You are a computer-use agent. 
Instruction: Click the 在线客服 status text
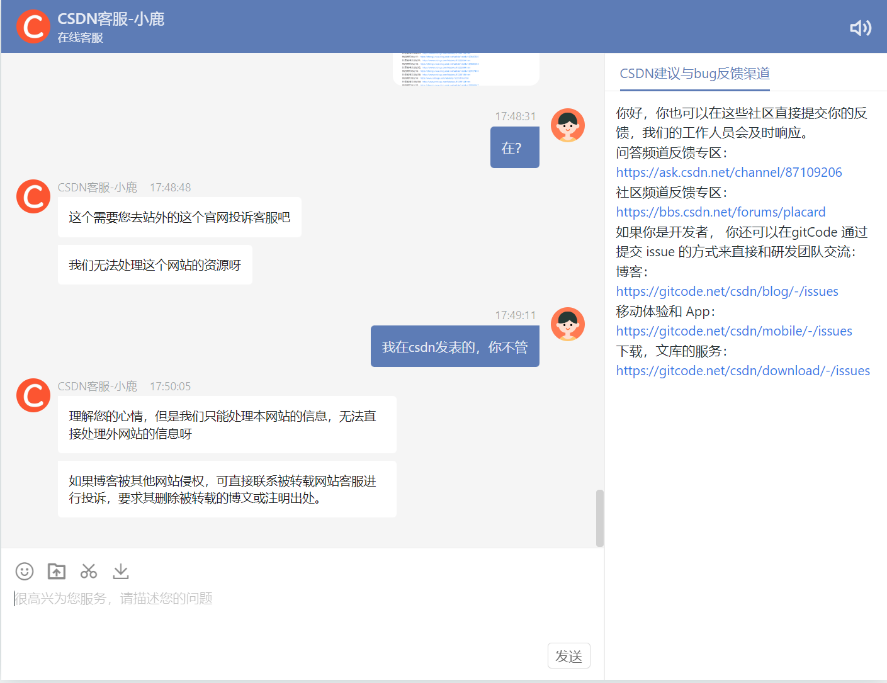click(x=80, y=38)
